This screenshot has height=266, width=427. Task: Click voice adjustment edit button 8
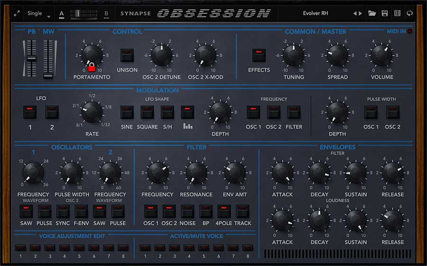pyautogui.click(x=123, y=248)
